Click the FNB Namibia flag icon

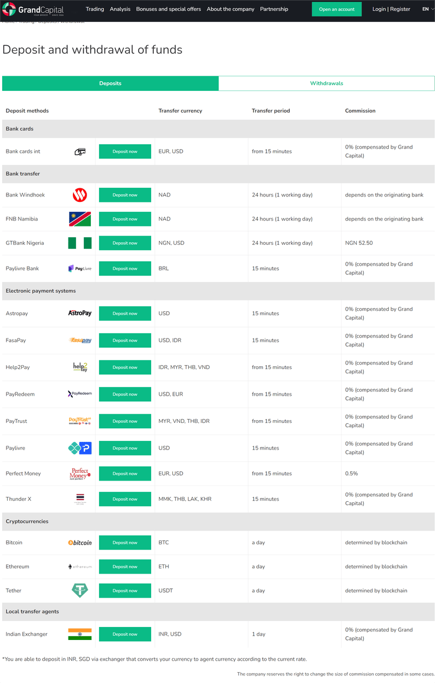click(x=80, y=219)
